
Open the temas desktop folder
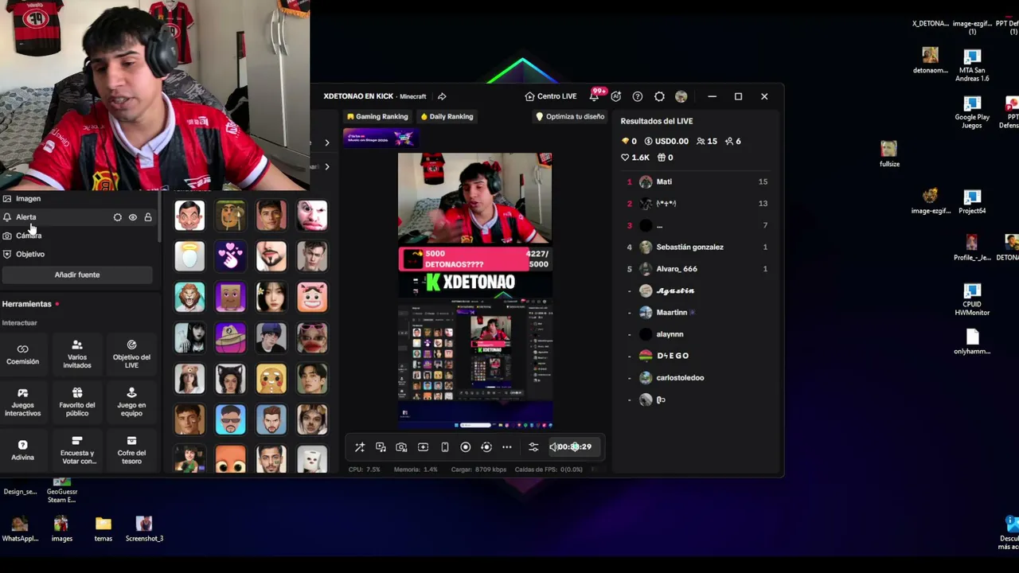[103, 529]
